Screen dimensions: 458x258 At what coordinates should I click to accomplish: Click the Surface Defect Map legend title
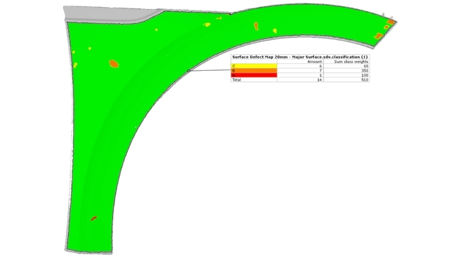(x=300, y=57)
